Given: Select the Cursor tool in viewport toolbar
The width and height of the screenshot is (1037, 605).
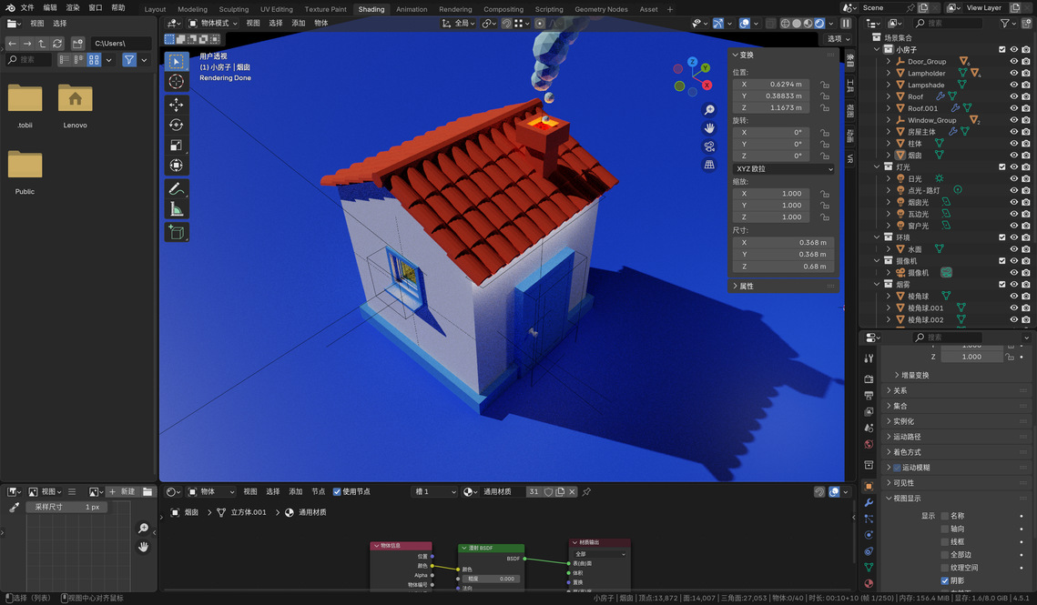Looking at the screenshot, I should 177,82.
